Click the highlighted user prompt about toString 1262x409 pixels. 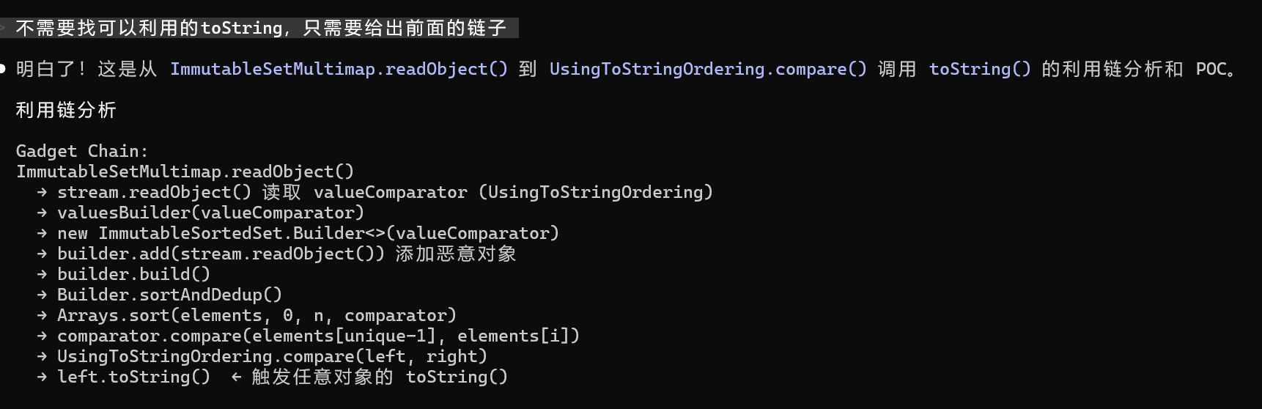(x=260, y=28)
